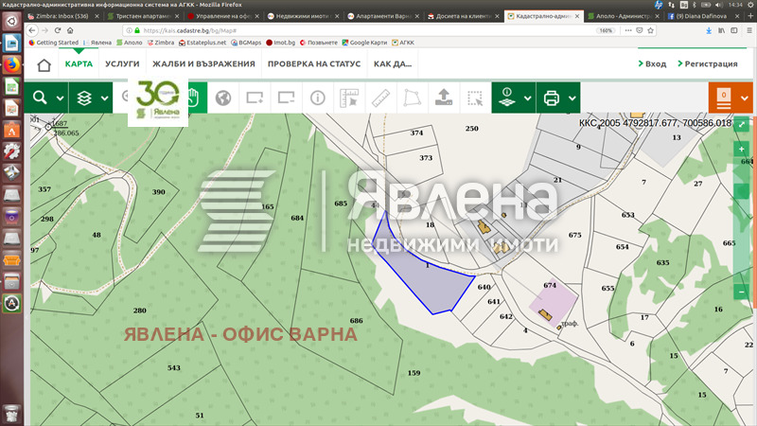Image resolution: width=757 pixels, height=426 pixels.
Task: Select the zoom-out rectangle tool
Action: click(287, 98)
